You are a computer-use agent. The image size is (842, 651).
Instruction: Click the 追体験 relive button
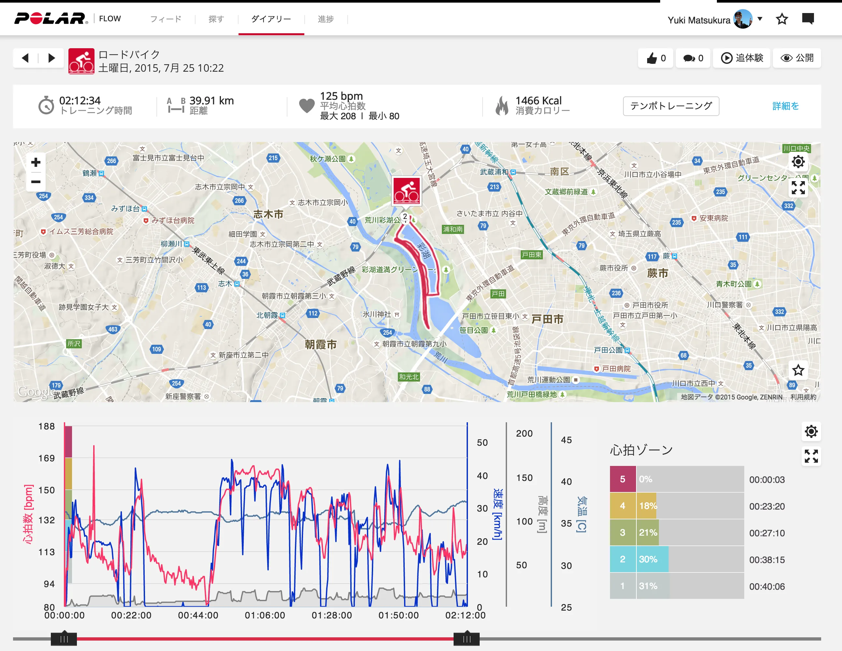coord(741,58)
